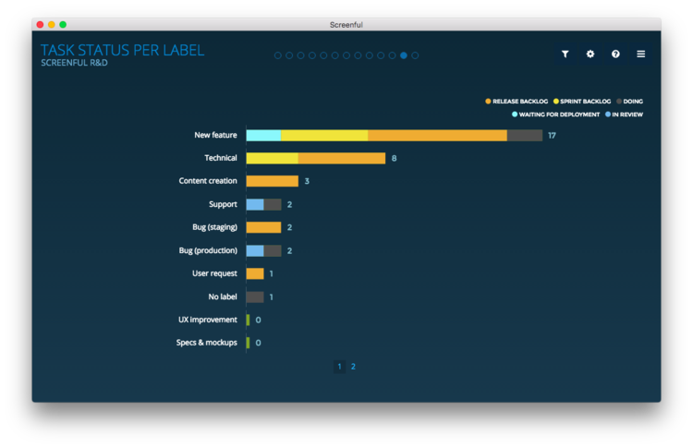693x448 pixels.
Task: Click yellow segment of Technical bar
Action: (x=272, y=158)
